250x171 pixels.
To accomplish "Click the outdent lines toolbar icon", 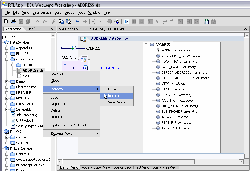I will click(95, 21).
